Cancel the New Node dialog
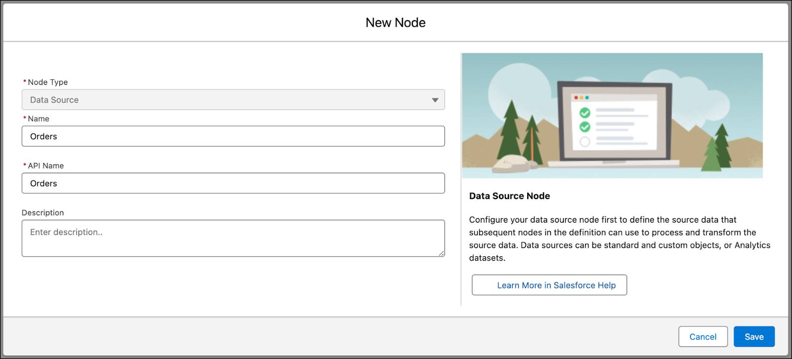 click(703, 337)
